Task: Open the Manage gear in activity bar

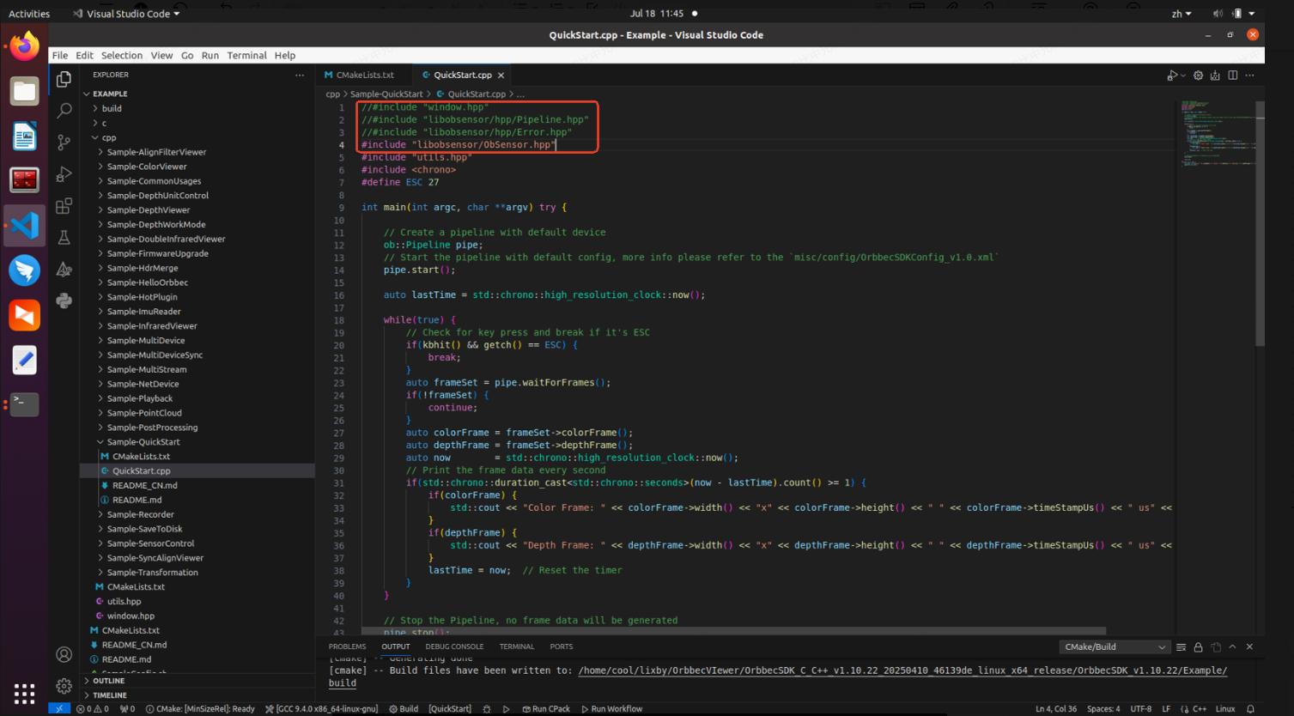Action: click(x=64, y=686)
